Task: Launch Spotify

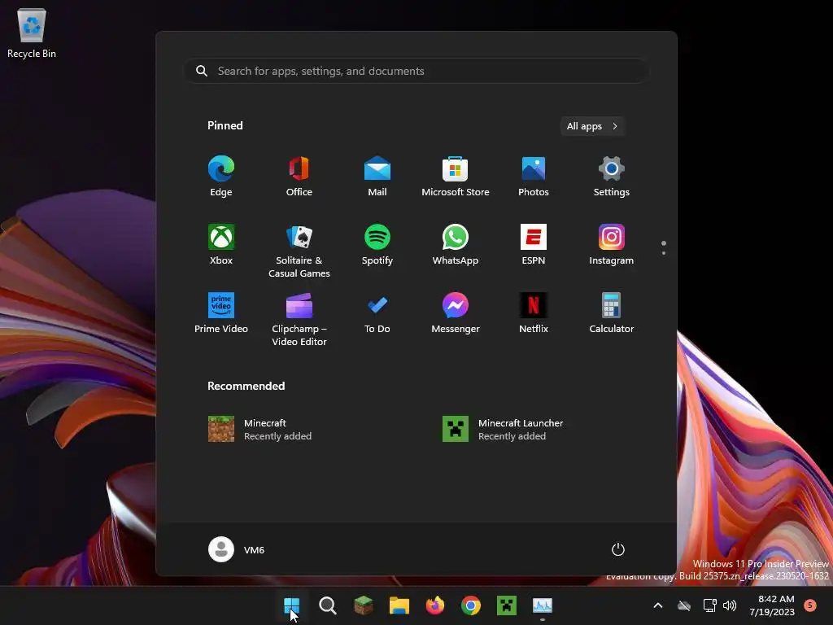Action: coord(377,245)
